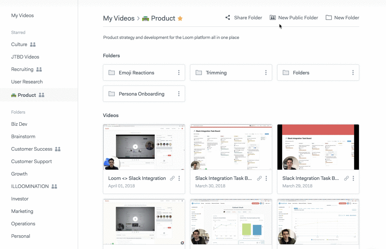Click the Trimming folder icon

pyautogui.click(x=199, y=73)
